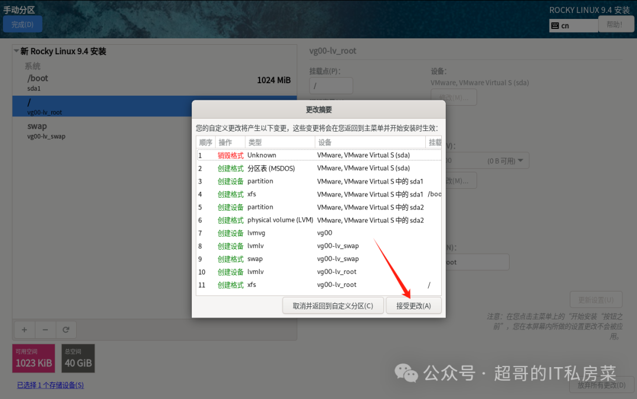
Task: Open the 已选择 1 个存储设备 link
Action: [50, 385]
